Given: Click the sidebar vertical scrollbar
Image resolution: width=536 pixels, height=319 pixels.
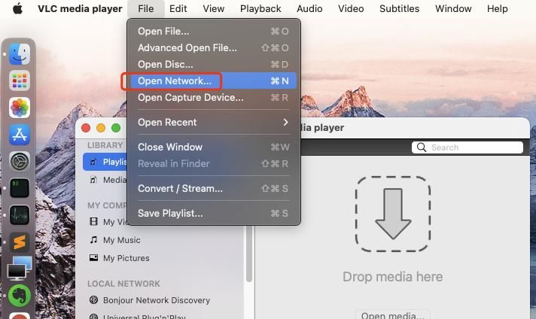Looking at the screenshot, I should tap(249, 254).
